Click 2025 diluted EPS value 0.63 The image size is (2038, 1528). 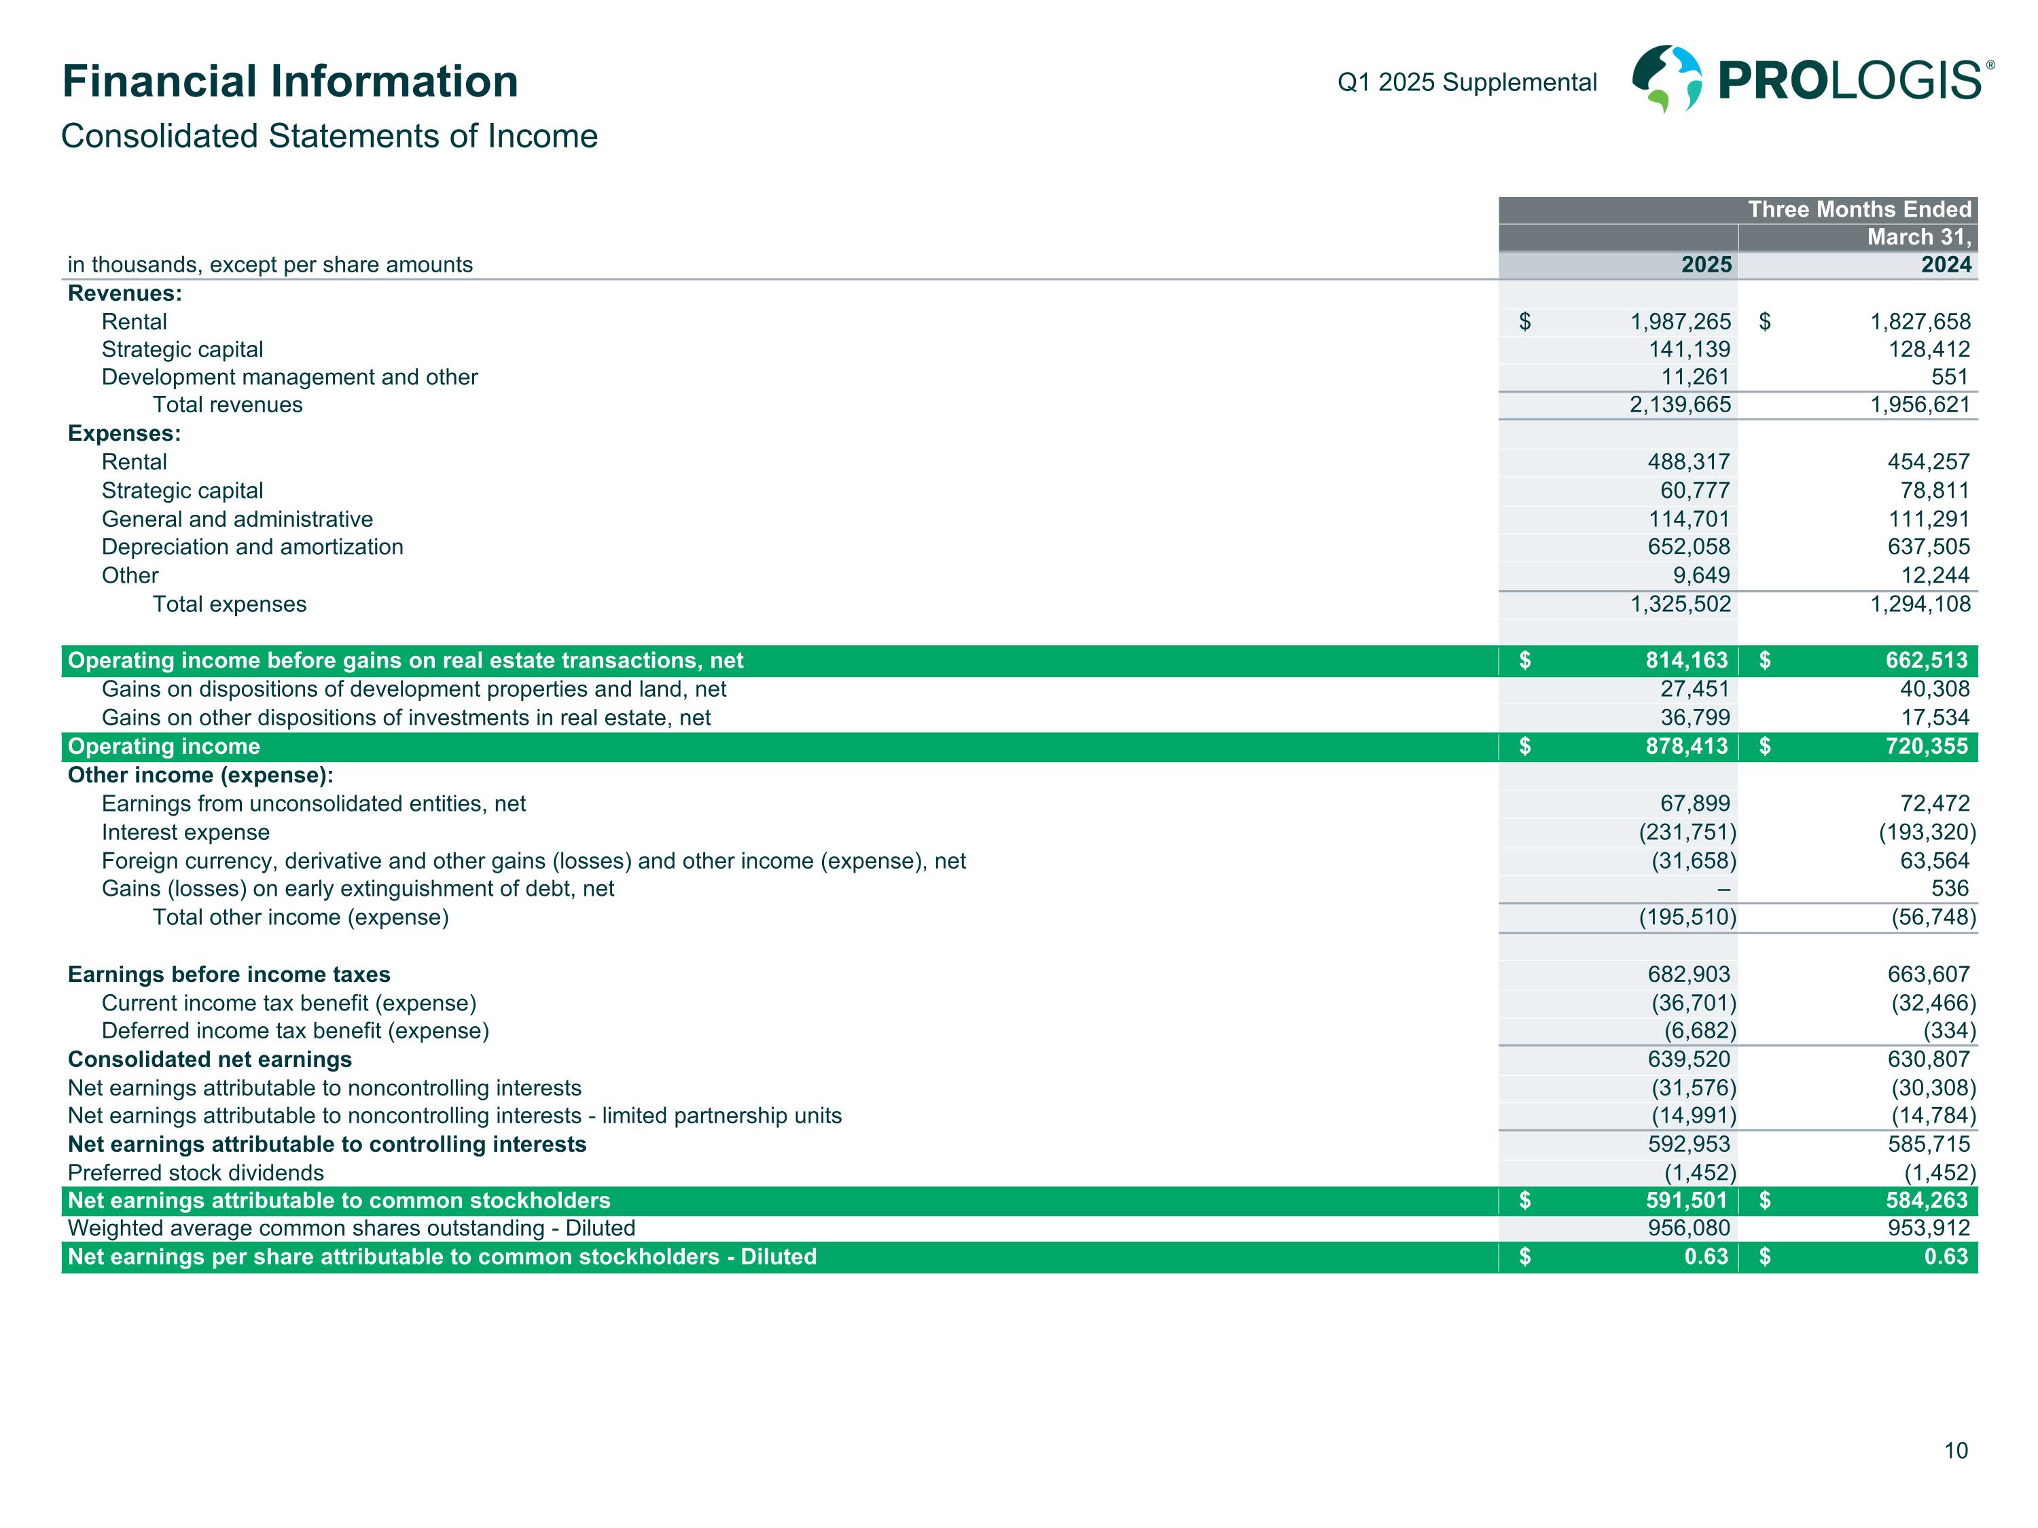[1705, 1257]
